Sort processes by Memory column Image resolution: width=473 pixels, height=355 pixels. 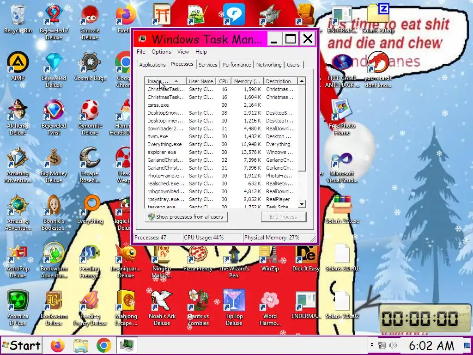248,81
